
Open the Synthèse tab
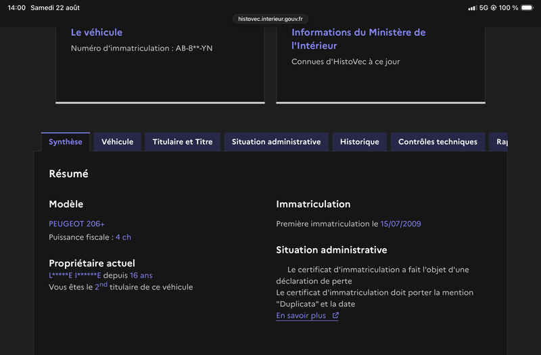click(x=66, y=142)
